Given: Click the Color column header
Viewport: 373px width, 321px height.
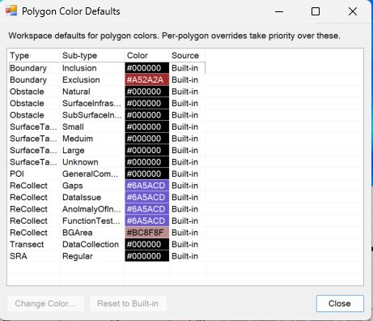Looking at the screenshot, I should click(x=146, y=55).
